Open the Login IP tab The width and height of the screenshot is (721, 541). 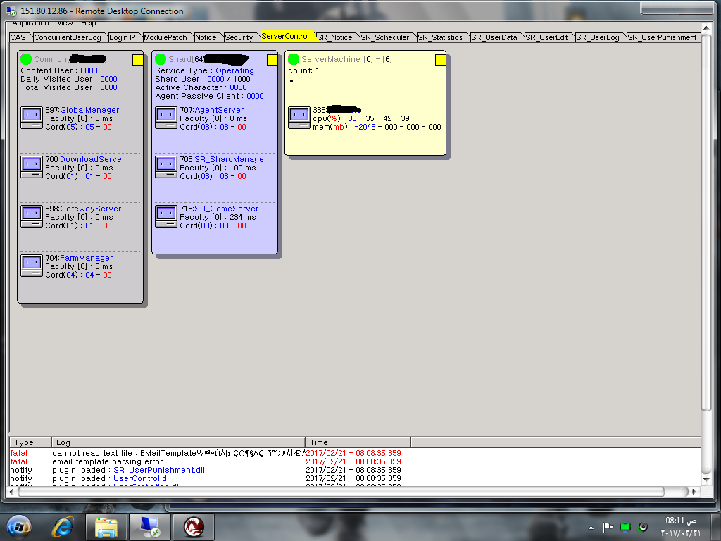[123, 37]
